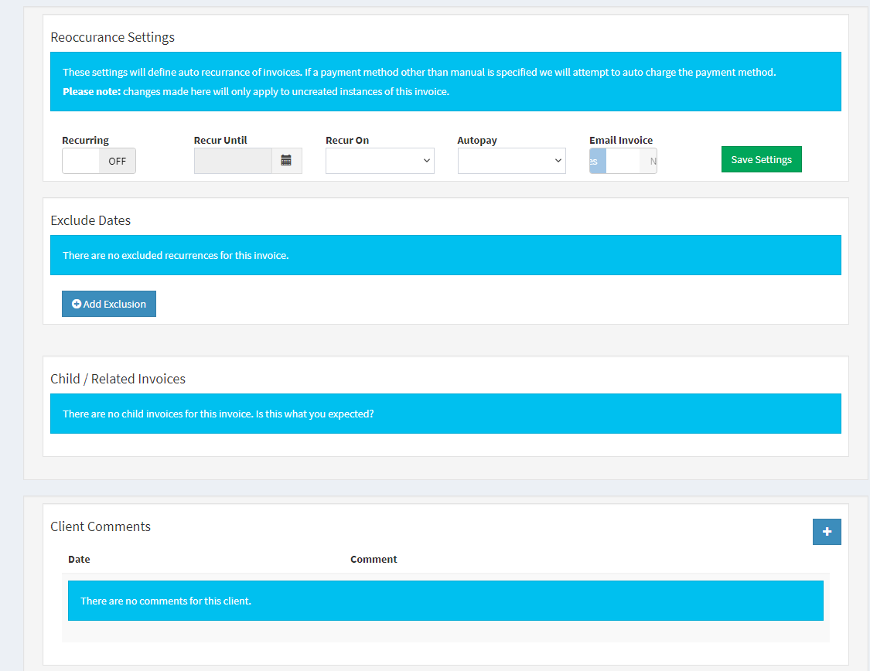Click the Exclude Dates section title

[90, 220]
